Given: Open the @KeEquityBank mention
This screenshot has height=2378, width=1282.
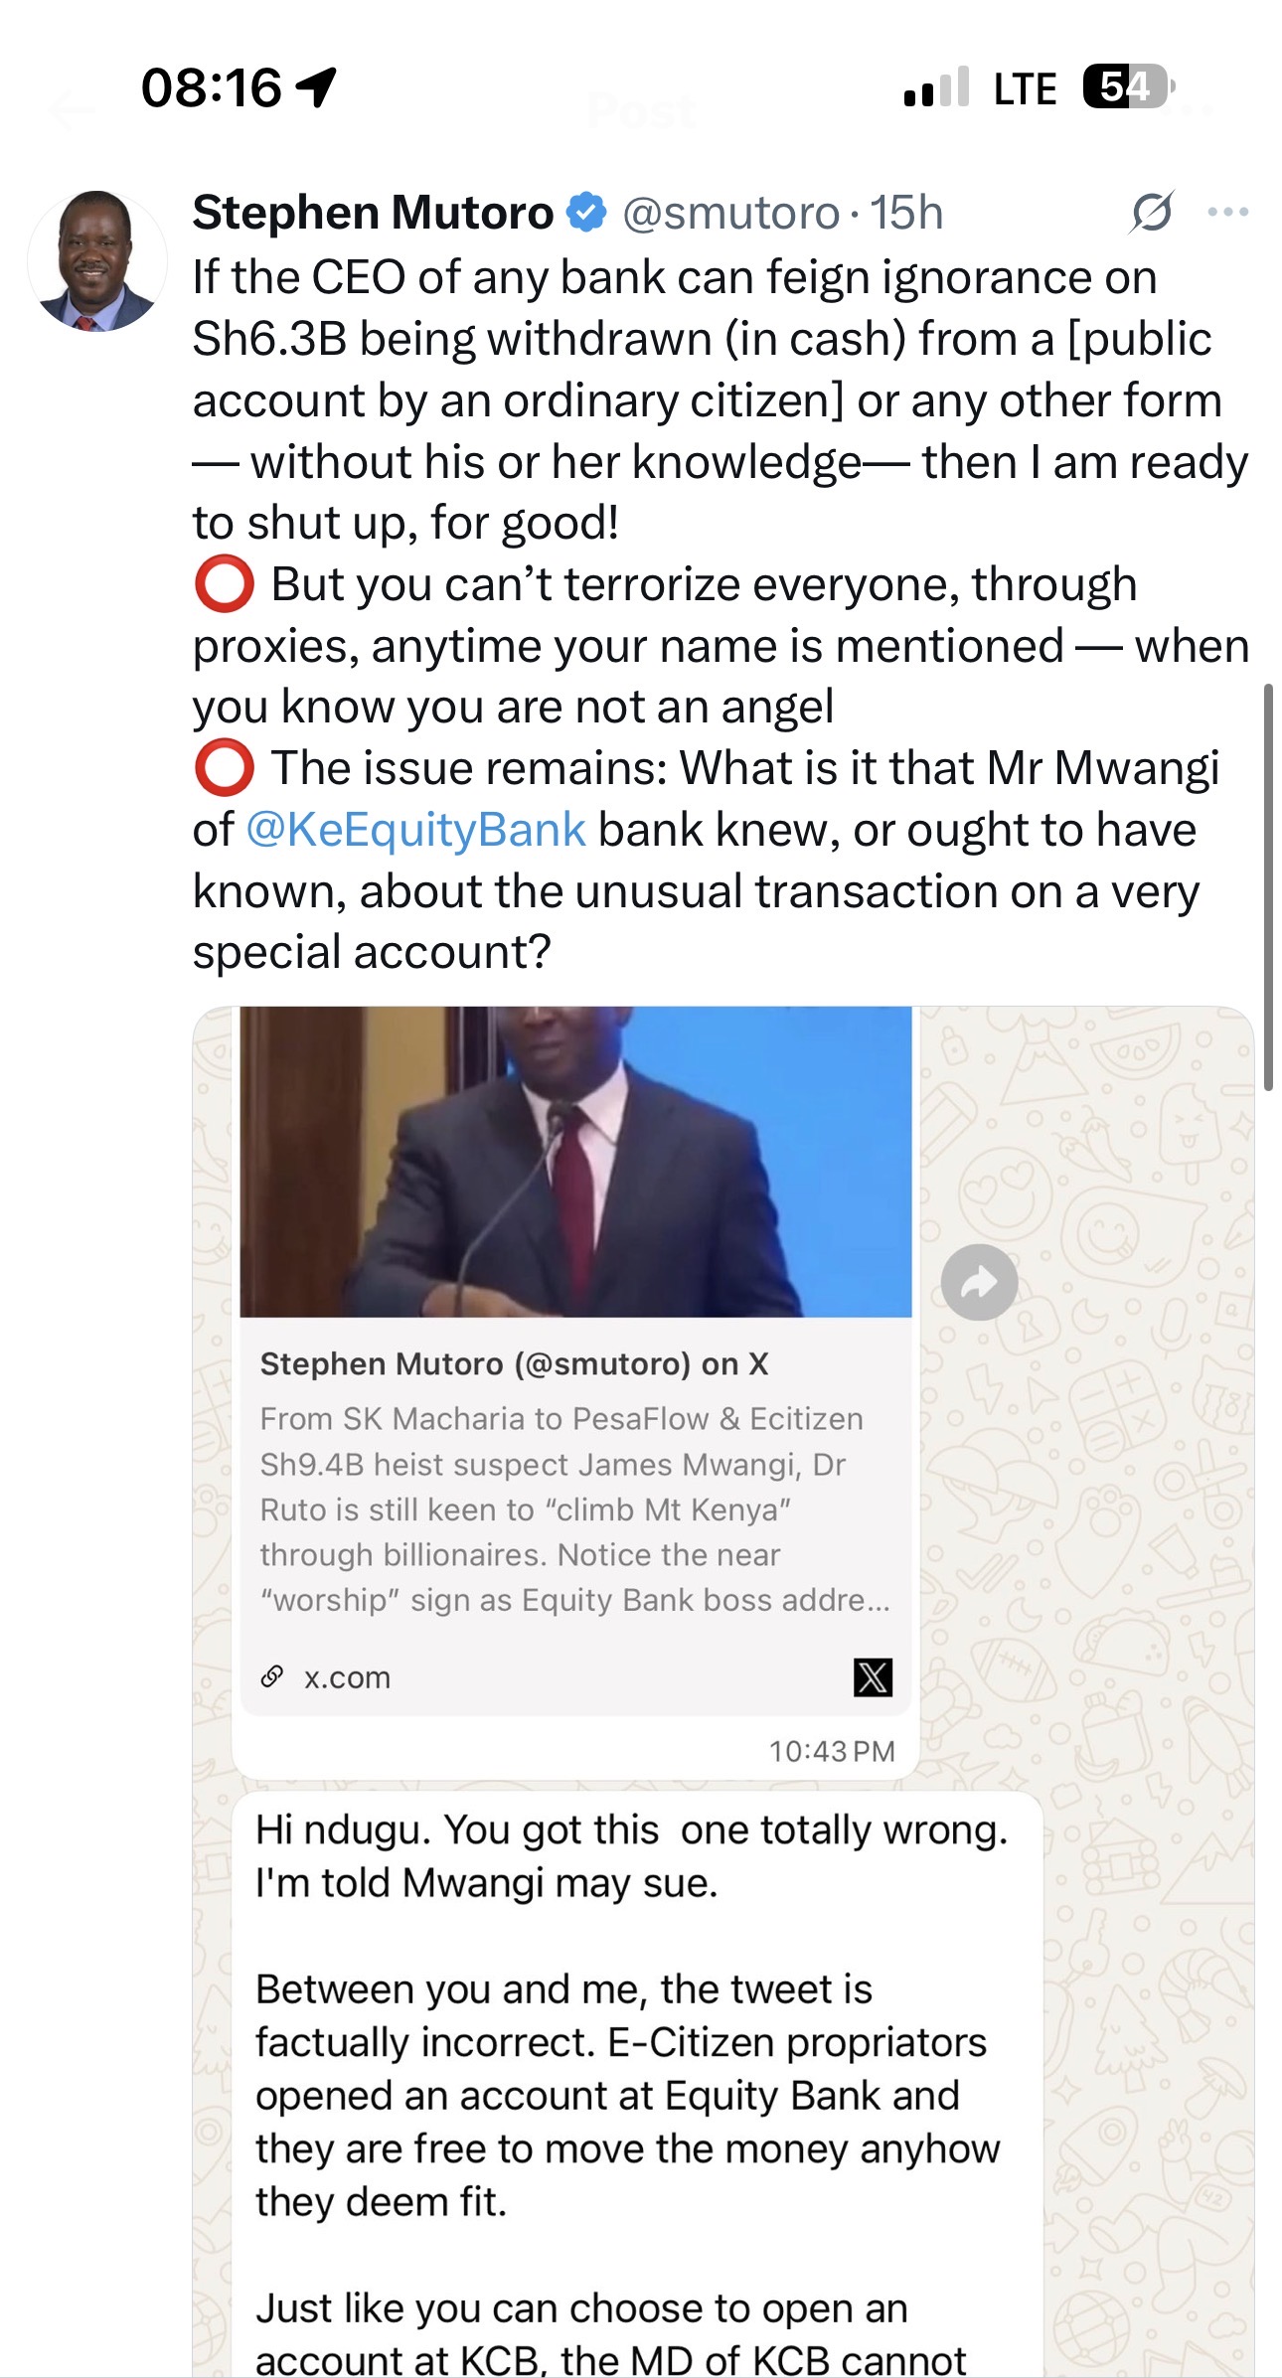Looking at the screenshot, I should (x=415, y=830).
